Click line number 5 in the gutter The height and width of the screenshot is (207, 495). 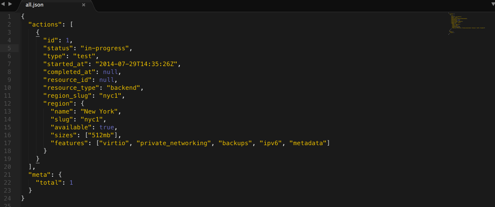point(9,48)
